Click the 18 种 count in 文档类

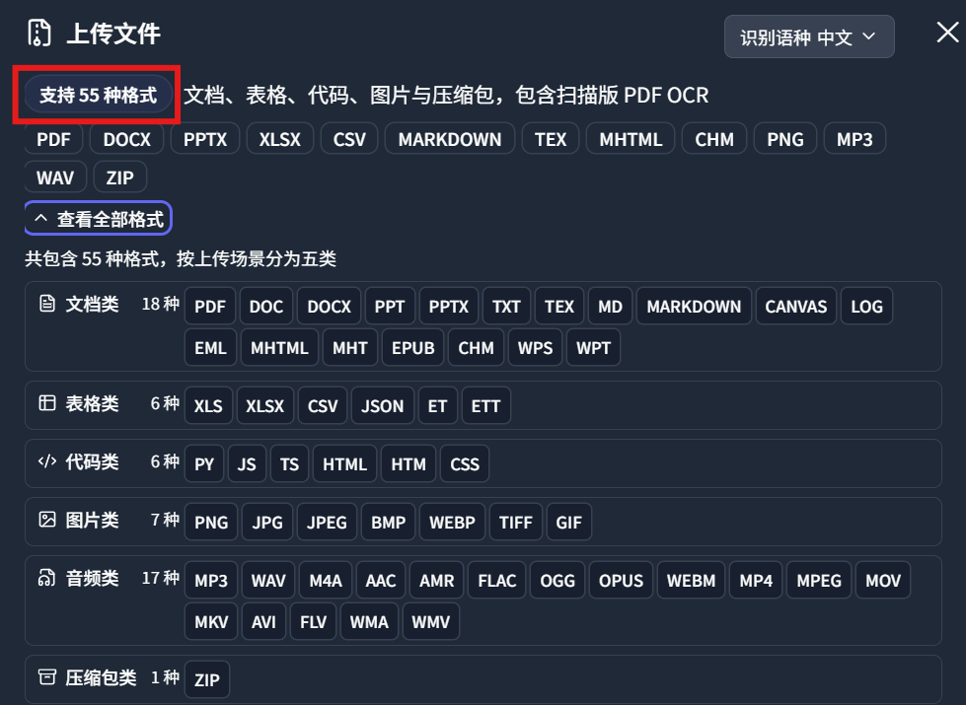(x=160, y=304)
